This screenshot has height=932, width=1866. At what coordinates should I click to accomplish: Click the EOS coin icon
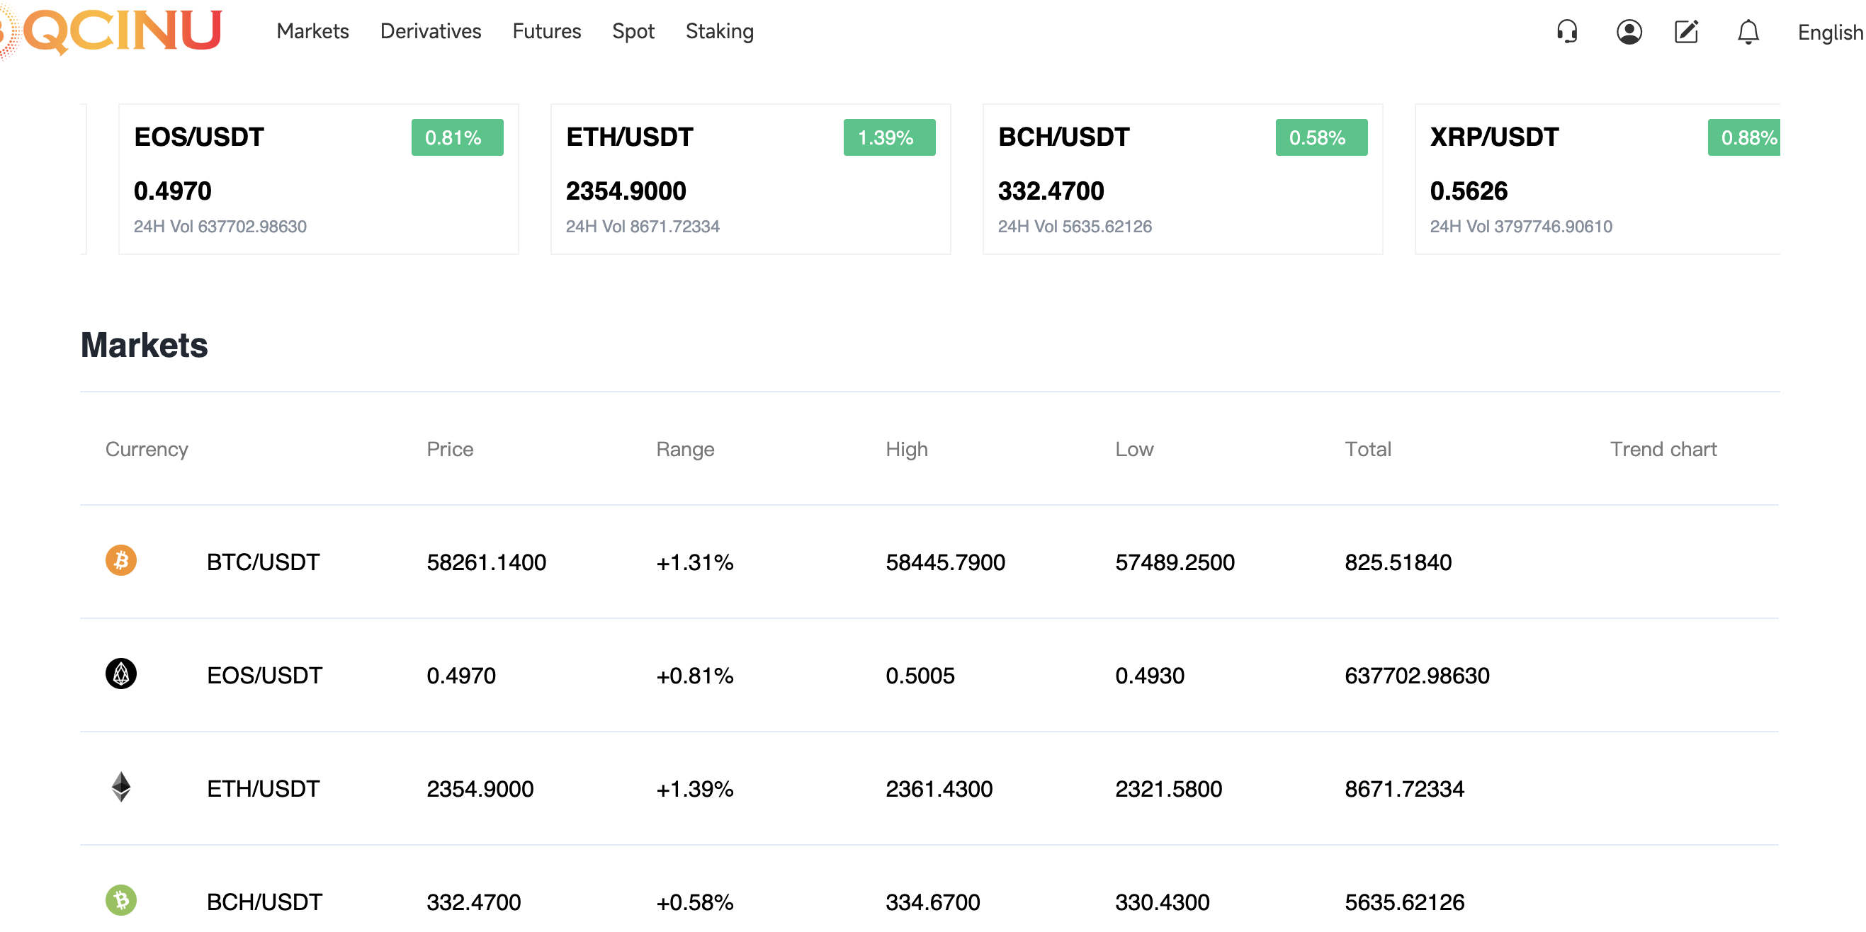click(121, 674)
